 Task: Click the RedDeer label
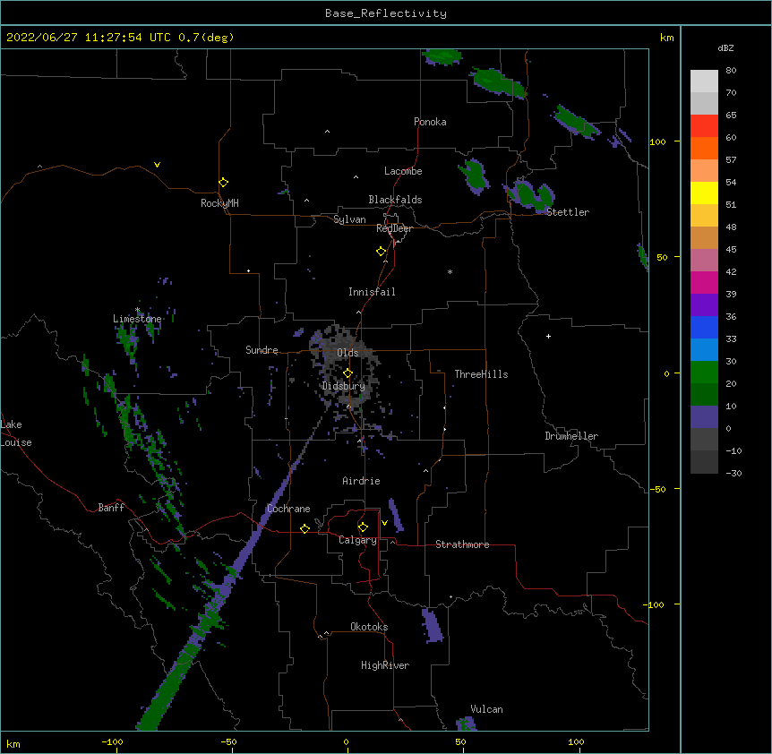(x=394, y=228)
